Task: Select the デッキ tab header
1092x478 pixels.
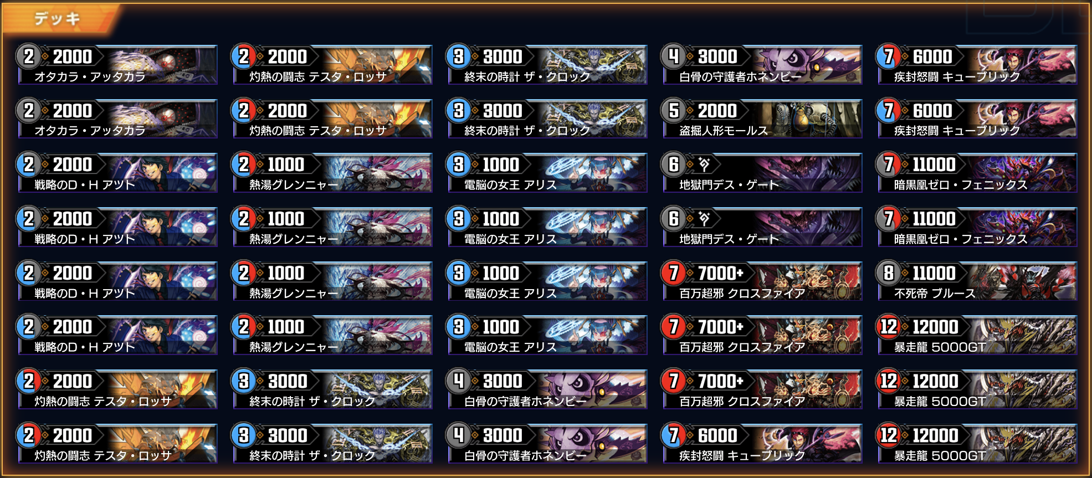Action: pos(58,19)
